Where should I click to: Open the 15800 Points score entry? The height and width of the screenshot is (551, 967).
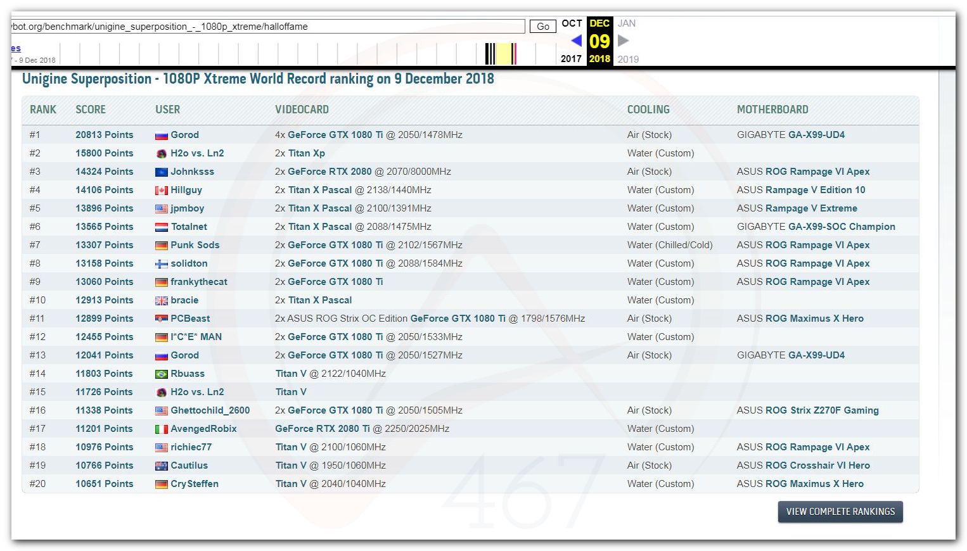[105, 153]
